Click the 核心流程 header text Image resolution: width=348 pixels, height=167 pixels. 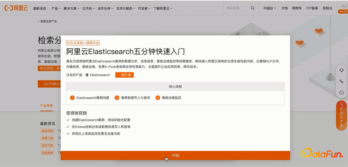pyautogui.click(x=175, y=87)
